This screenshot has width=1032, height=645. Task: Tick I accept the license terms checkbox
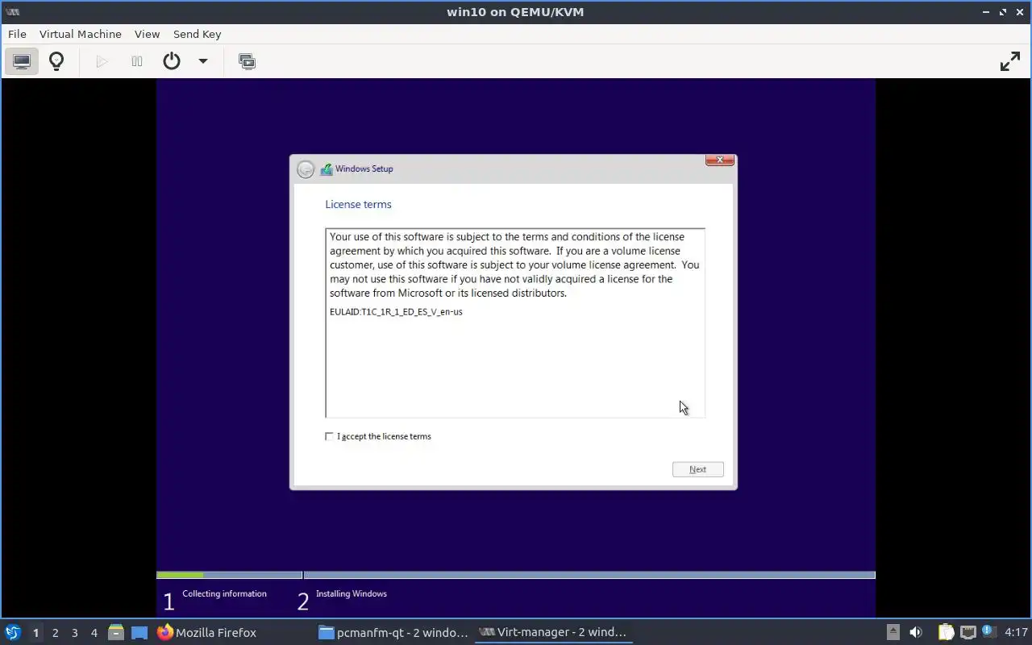329,436
